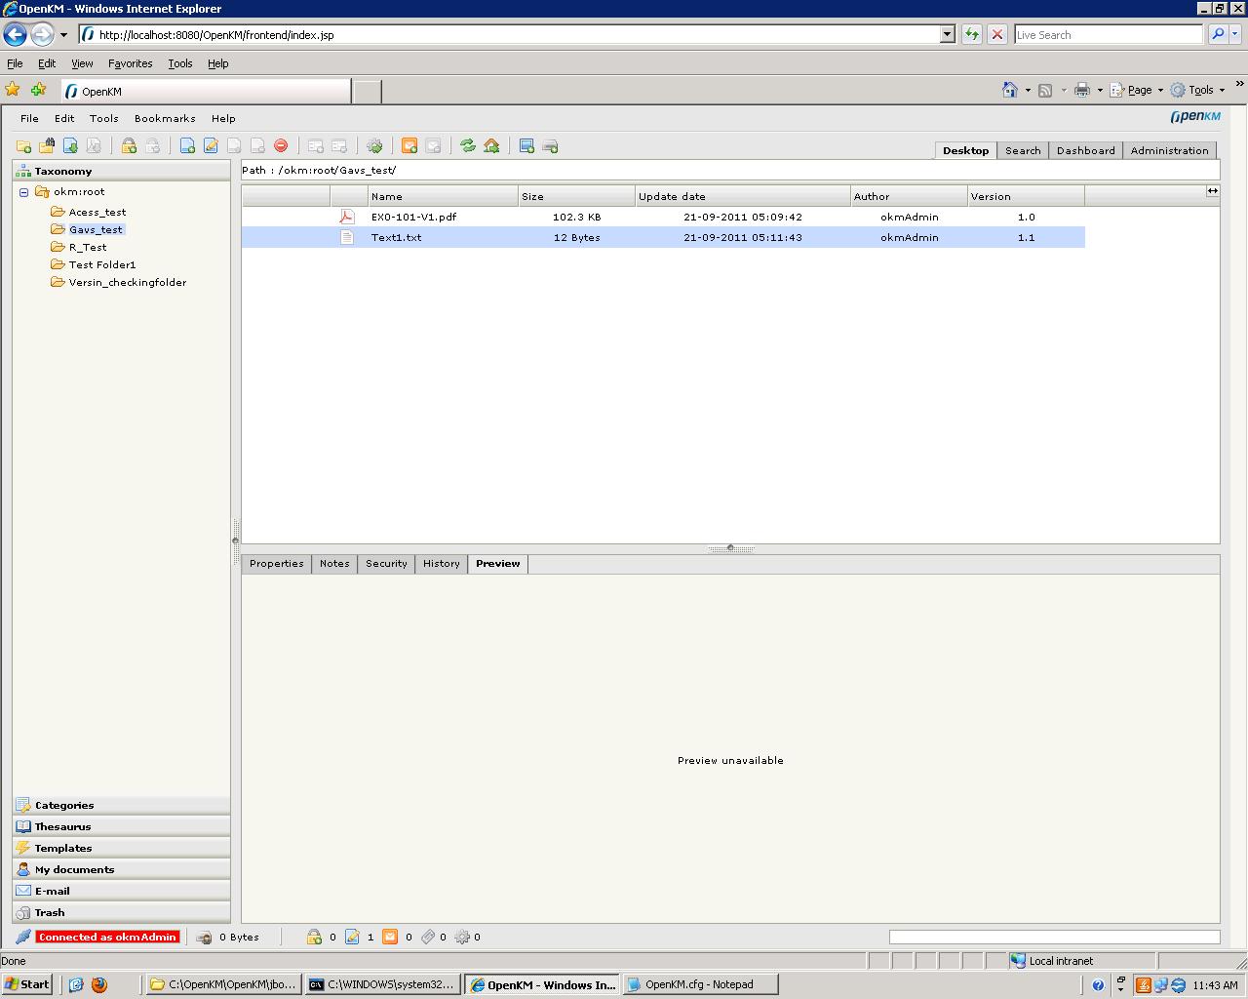
Task: Click the red Delete icon in the toolbar
Action: (281, 145)
